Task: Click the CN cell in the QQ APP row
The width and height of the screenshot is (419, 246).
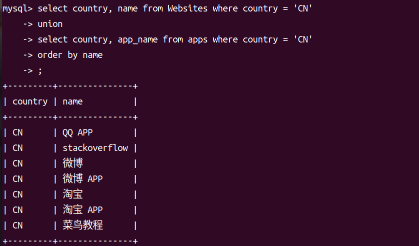Action: (x=18, y=132)
